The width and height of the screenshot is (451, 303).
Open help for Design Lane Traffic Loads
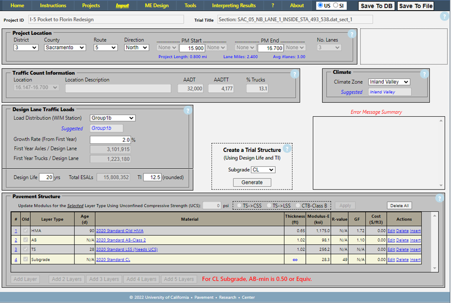click(187, 111)
